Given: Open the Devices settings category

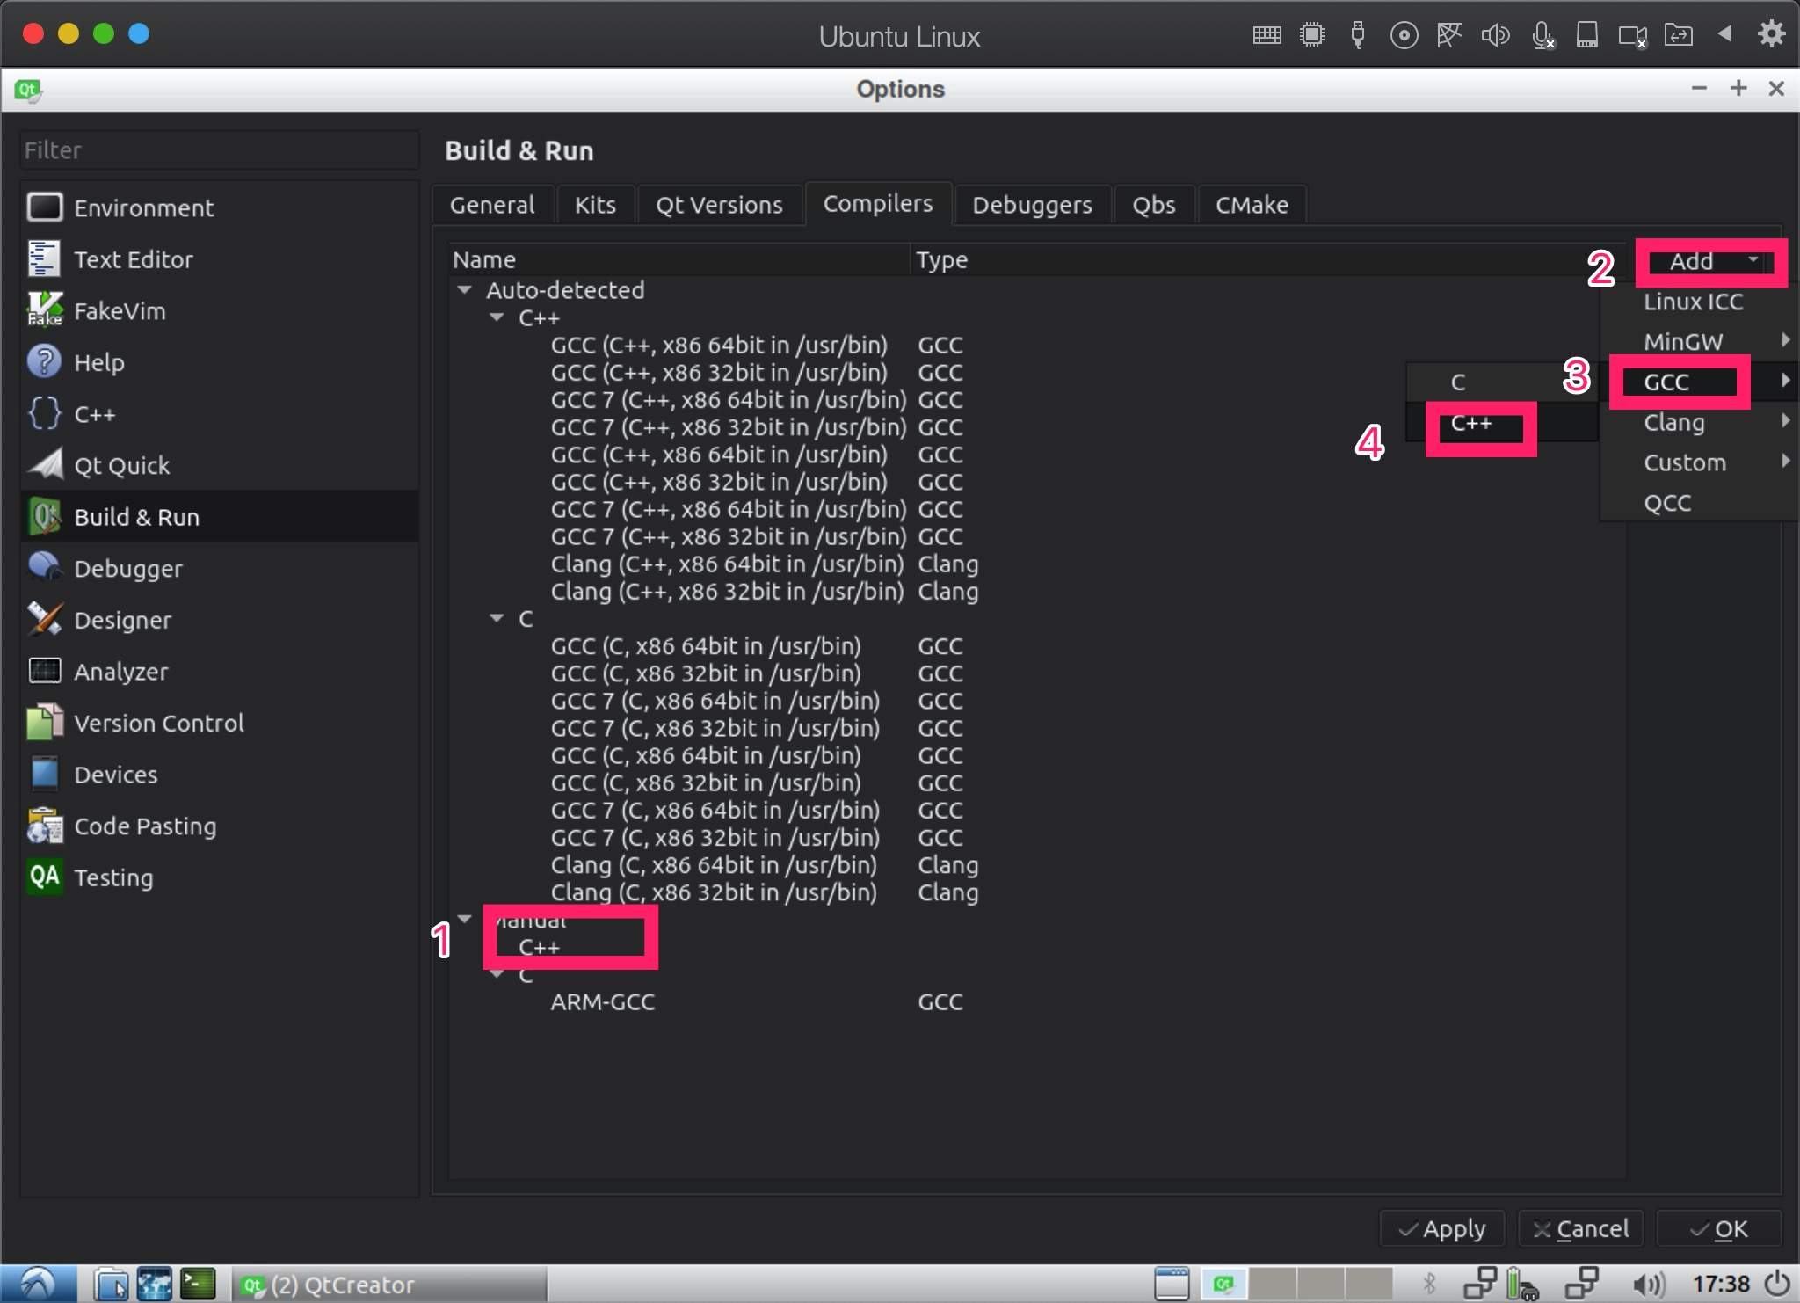Looking at the screenshot, I should [x=220, y=775].
